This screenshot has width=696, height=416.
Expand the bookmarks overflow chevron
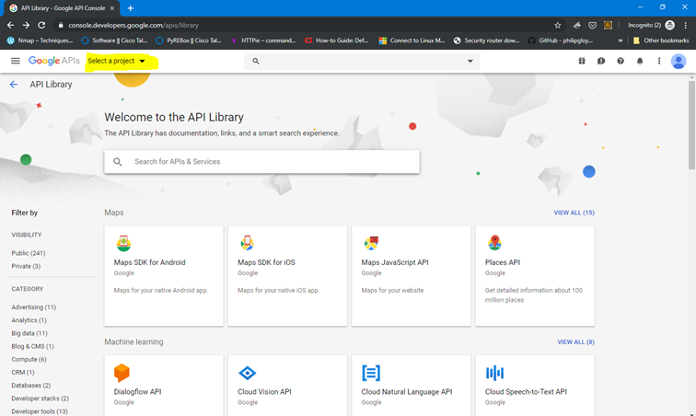click(621, 40)
